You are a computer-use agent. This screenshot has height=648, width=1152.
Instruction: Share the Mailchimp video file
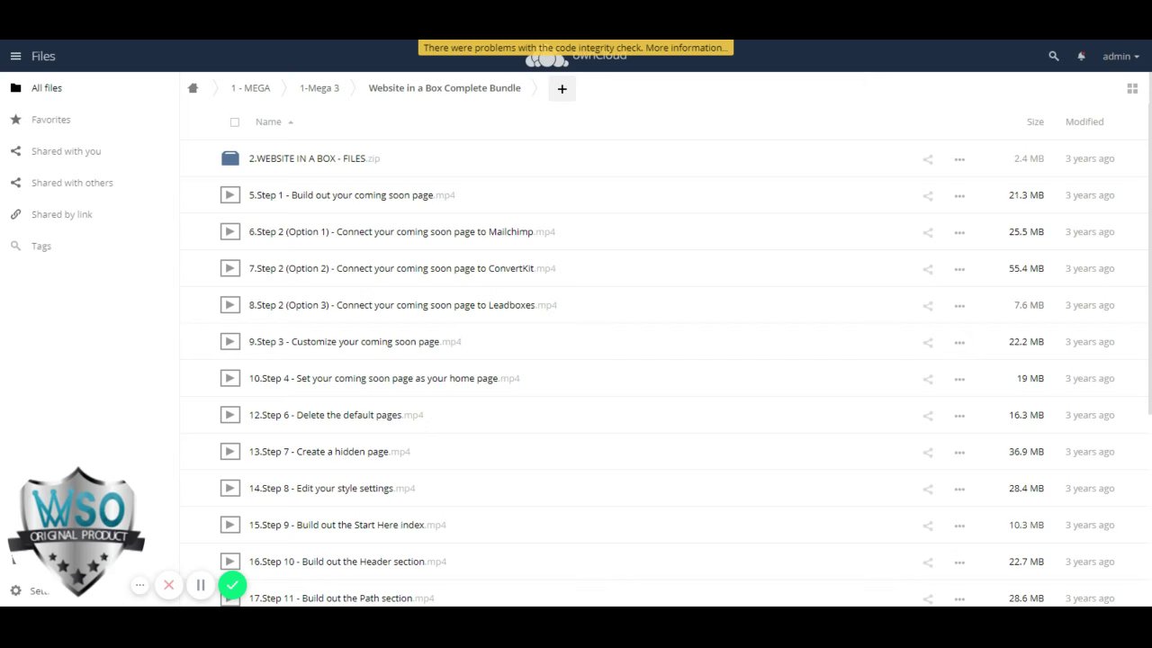pyautogui.click(x=927, y=233)
